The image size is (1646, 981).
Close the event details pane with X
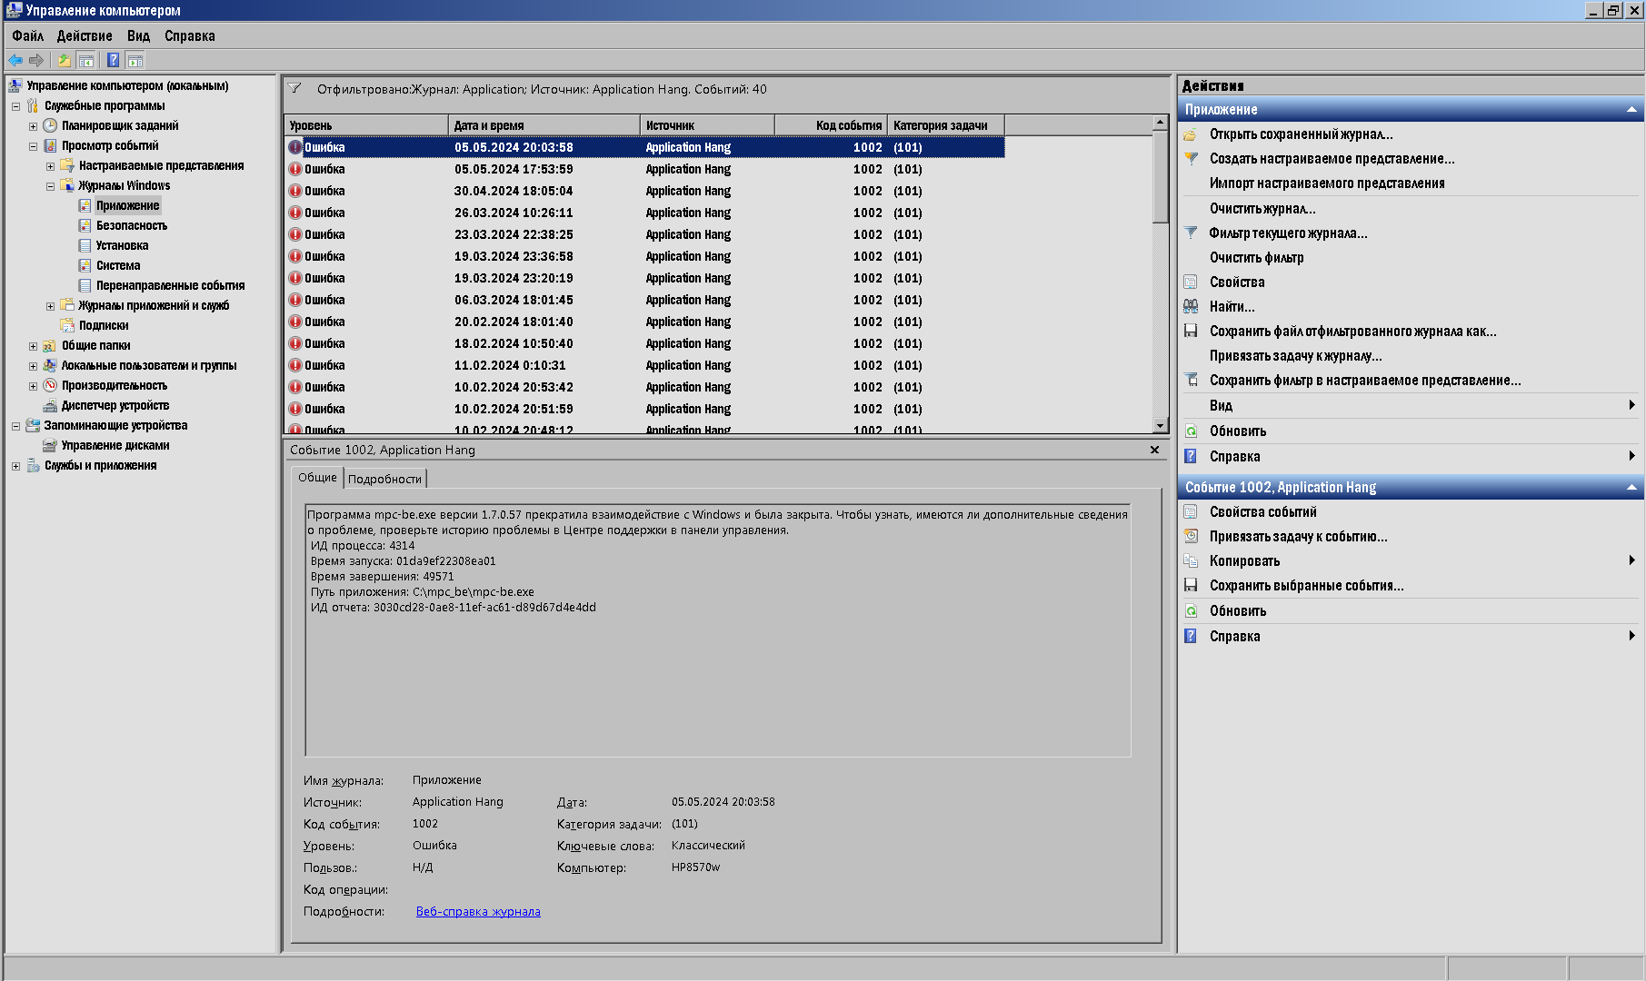(1154, 450)
